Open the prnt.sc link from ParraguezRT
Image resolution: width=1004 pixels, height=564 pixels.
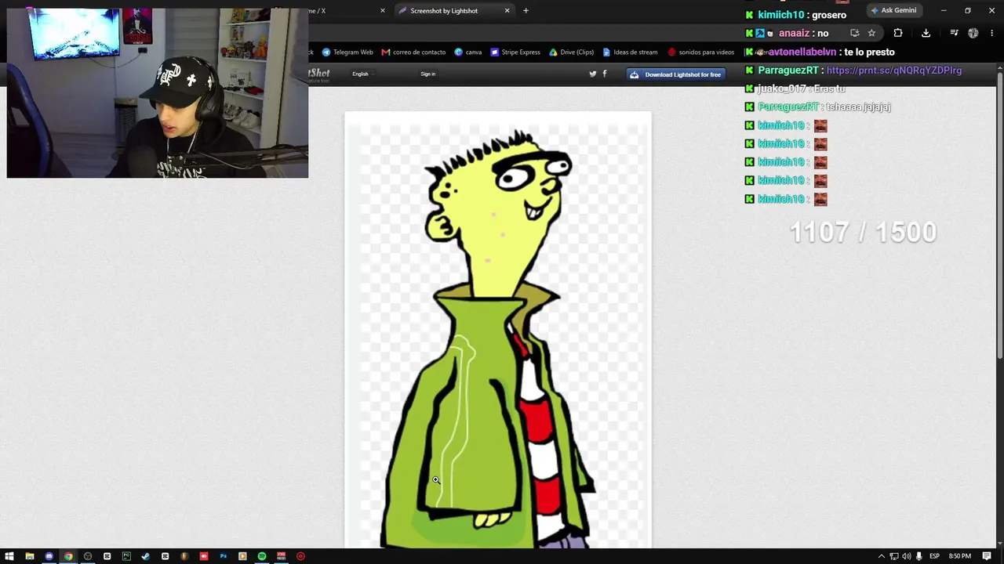[x=894, y=70]
